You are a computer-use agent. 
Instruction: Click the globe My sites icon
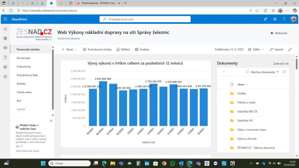(x=5, y=38)
